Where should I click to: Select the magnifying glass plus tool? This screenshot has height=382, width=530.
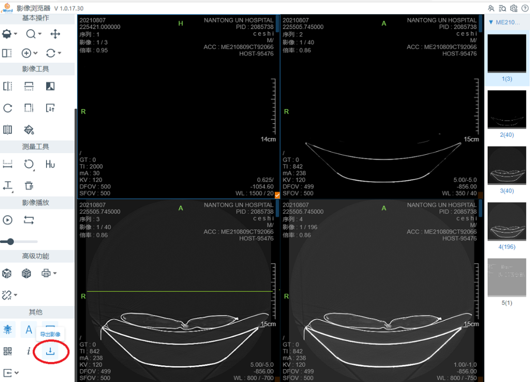[x=26, y=53]
